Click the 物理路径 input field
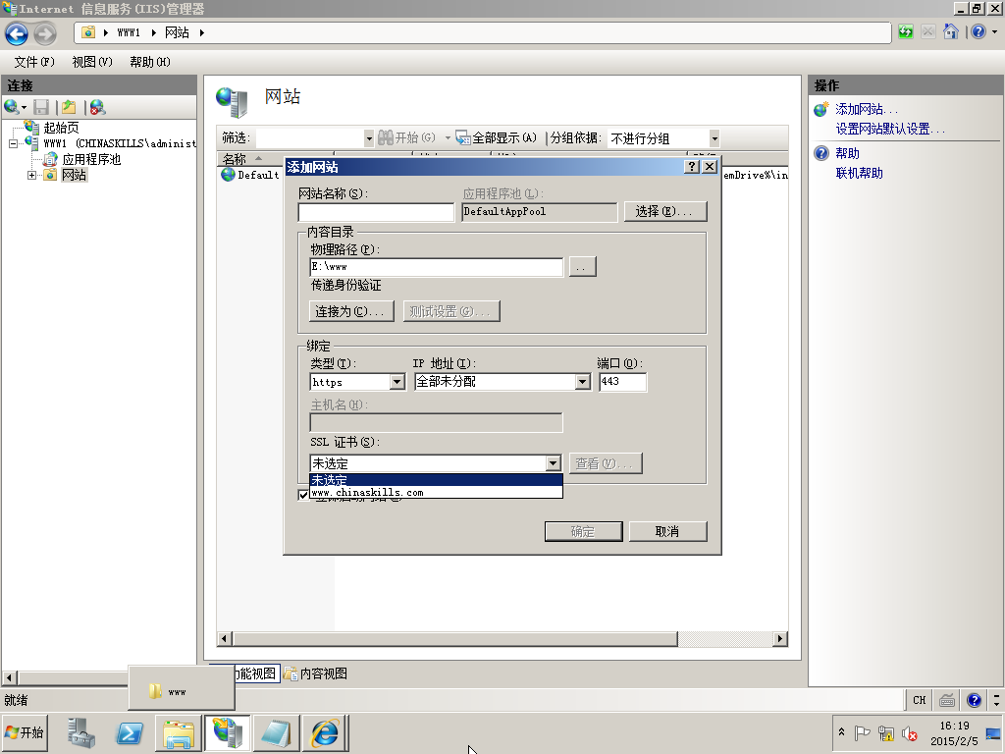 tap(437, 267)
